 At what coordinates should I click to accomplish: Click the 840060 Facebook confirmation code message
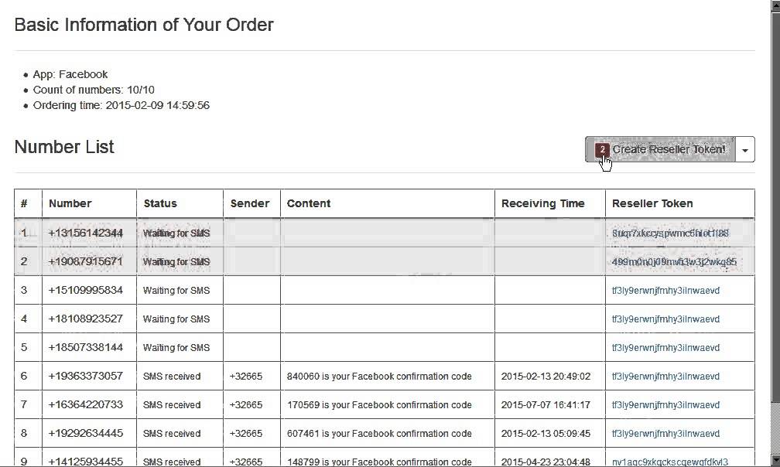tap(379, 376)
